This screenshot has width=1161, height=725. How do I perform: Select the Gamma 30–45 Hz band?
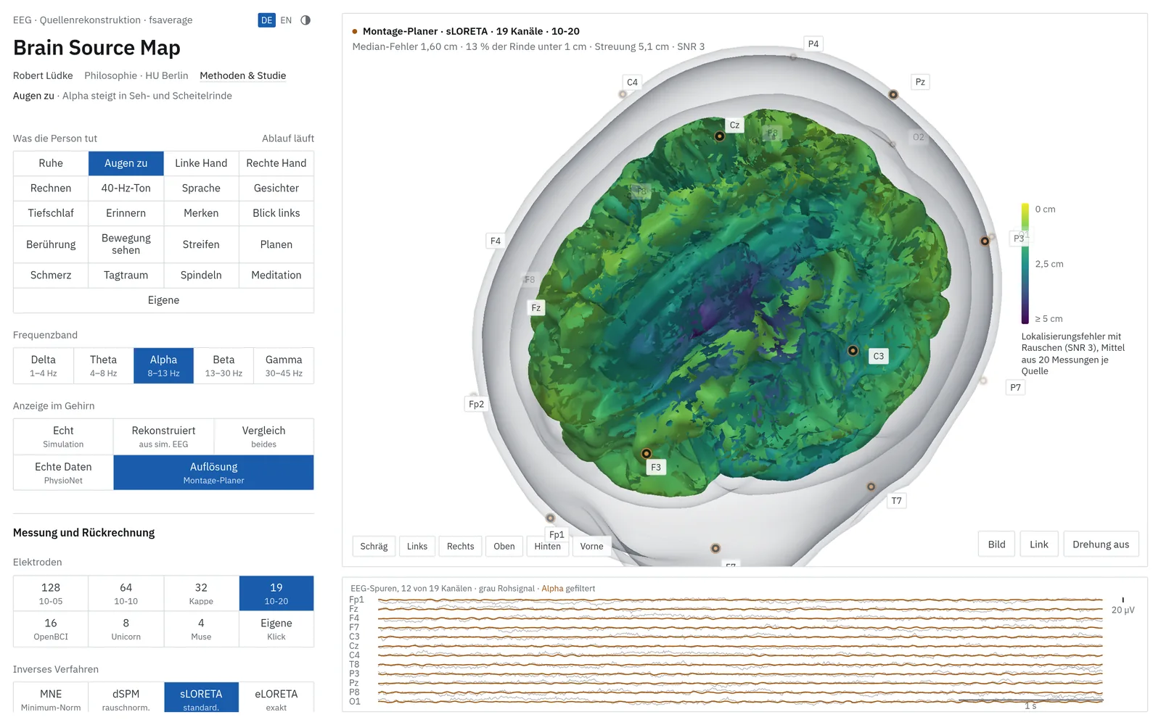tap(284, 365)
